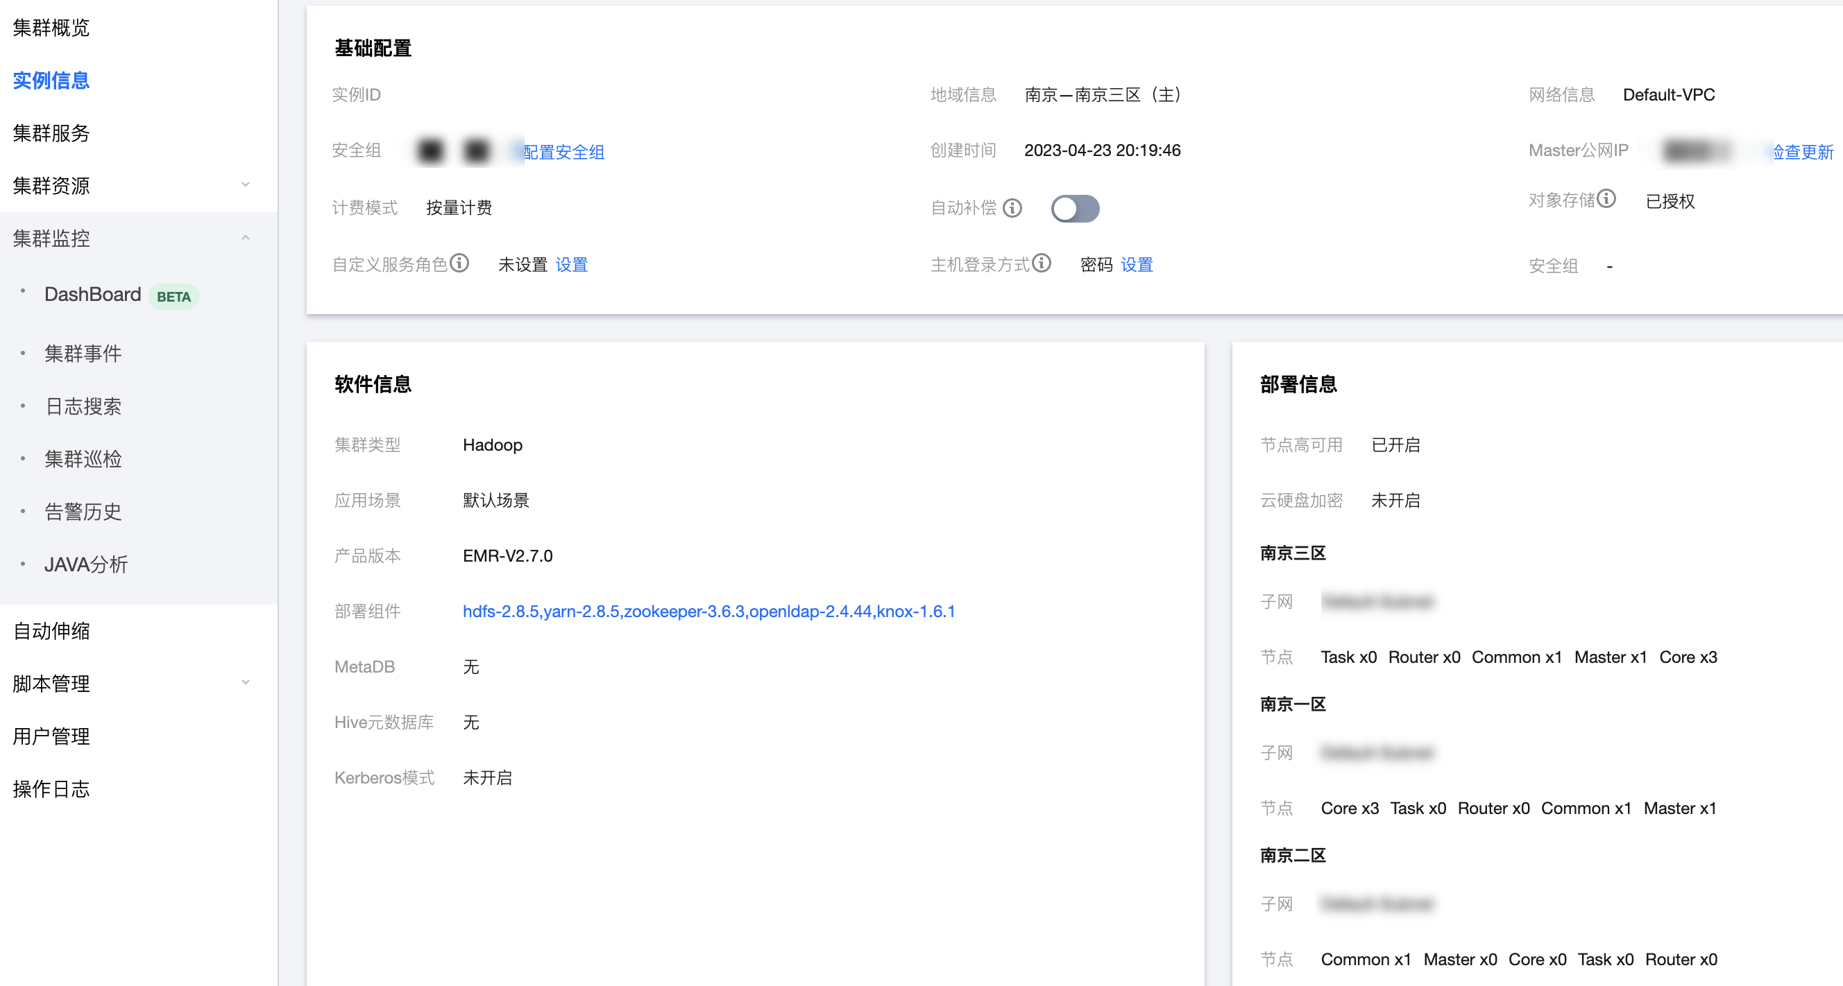Open the 操作日志 page
Screen dimensions: 1843x986
click(x=51, y=788)
